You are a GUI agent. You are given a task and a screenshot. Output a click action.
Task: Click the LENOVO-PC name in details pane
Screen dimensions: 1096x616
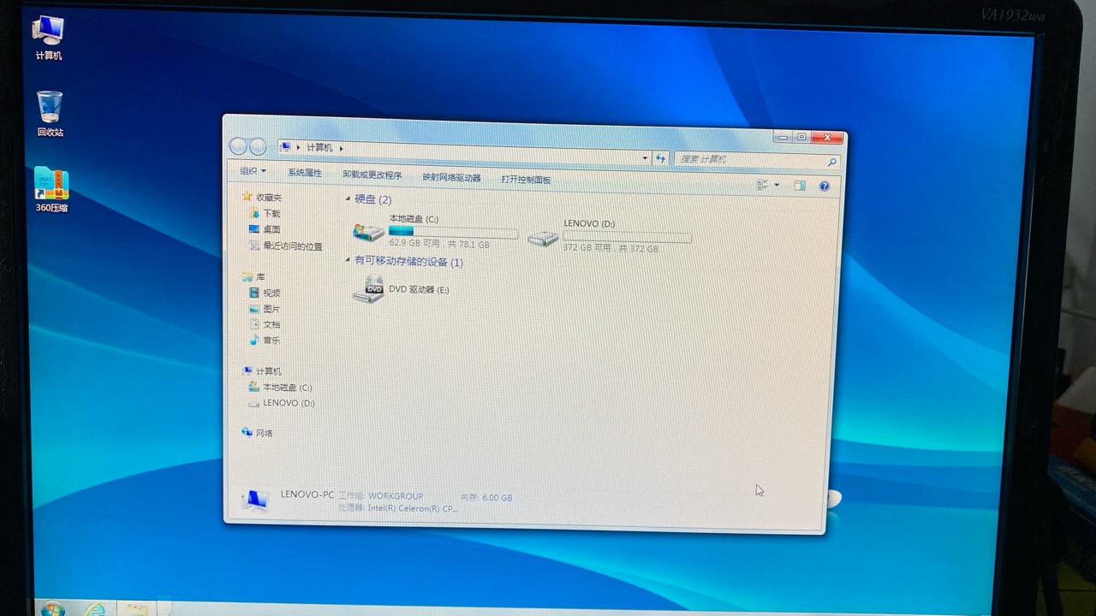(x=307, y=495)
